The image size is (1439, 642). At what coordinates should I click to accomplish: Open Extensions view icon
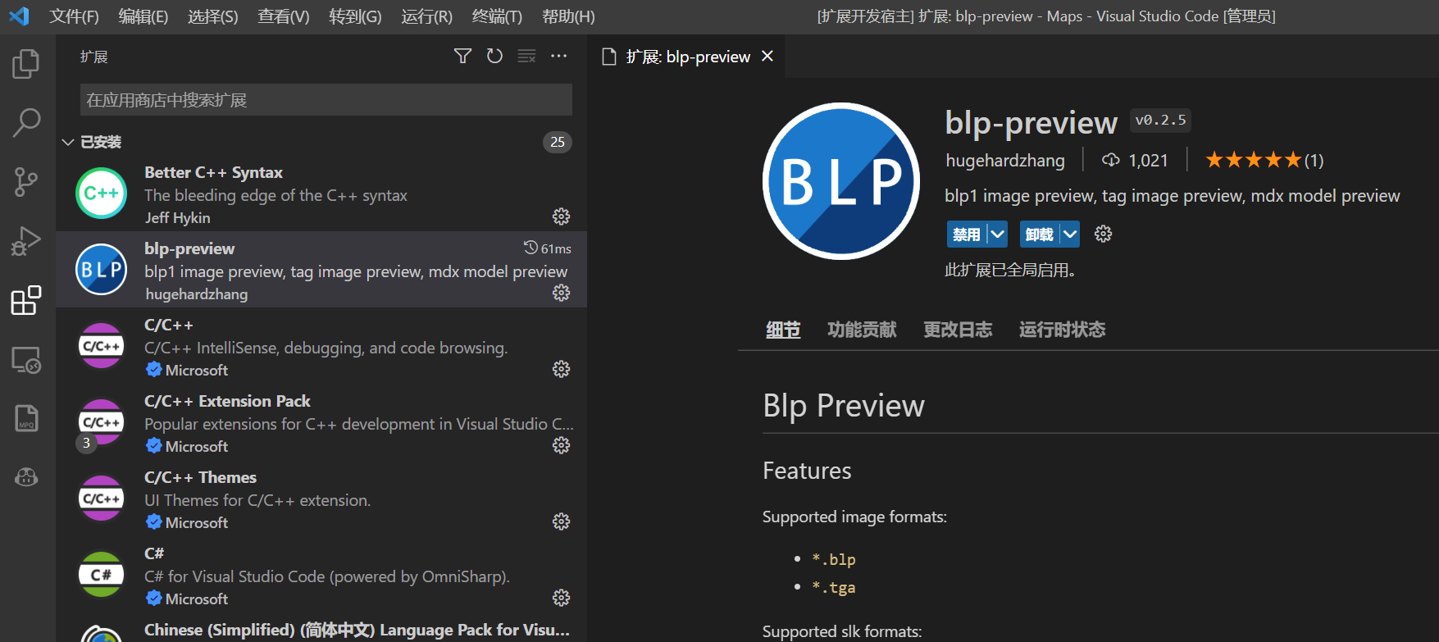pyautogui.click(x=26, y=300)
